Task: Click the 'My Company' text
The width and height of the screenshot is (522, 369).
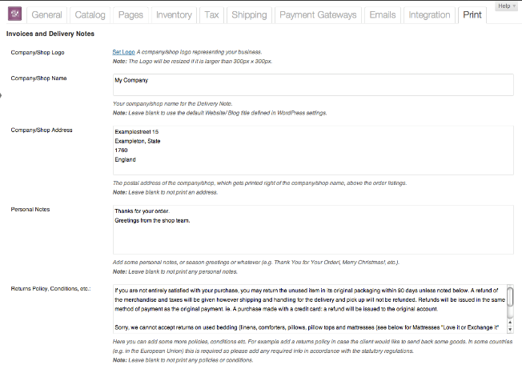Action: (x=131, y=80)
